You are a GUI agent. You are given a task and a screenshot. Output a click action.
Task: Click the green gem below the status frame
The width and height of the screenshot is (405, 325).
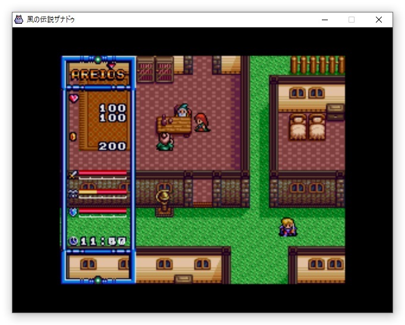click(x=98, y=280)
